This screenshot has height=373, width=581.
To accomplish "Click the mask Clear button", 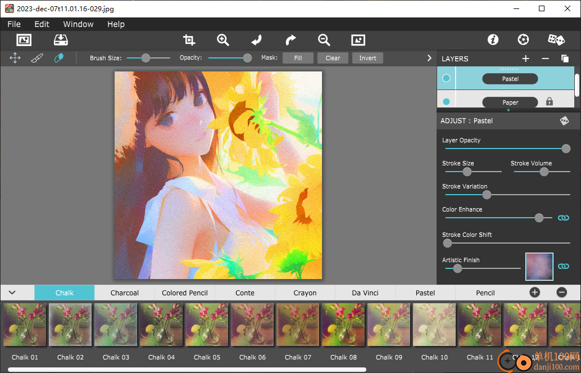I will [333, 58].
